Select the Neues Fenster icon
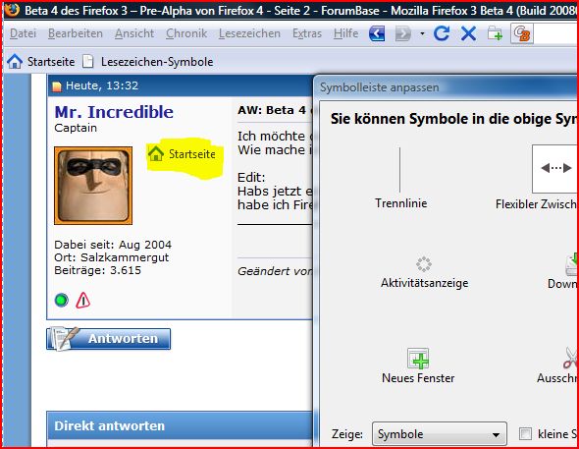Image resolution: width=579 pixels, height=449 pixels. coord(418,365)
